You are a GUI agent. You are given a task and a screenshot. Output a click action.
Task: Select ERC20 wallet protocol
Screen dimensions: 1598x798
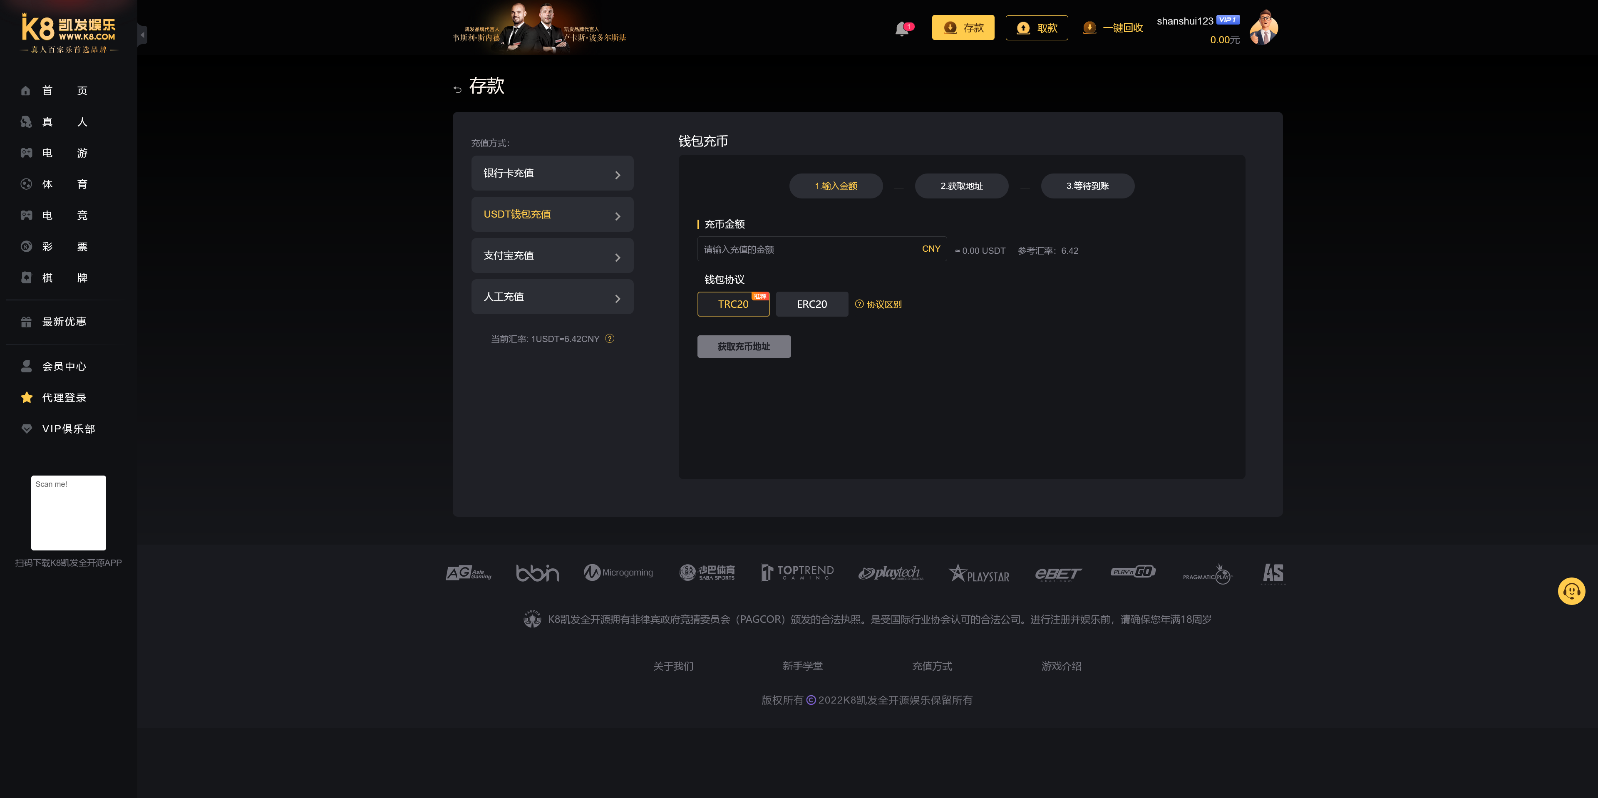(812, 305)
